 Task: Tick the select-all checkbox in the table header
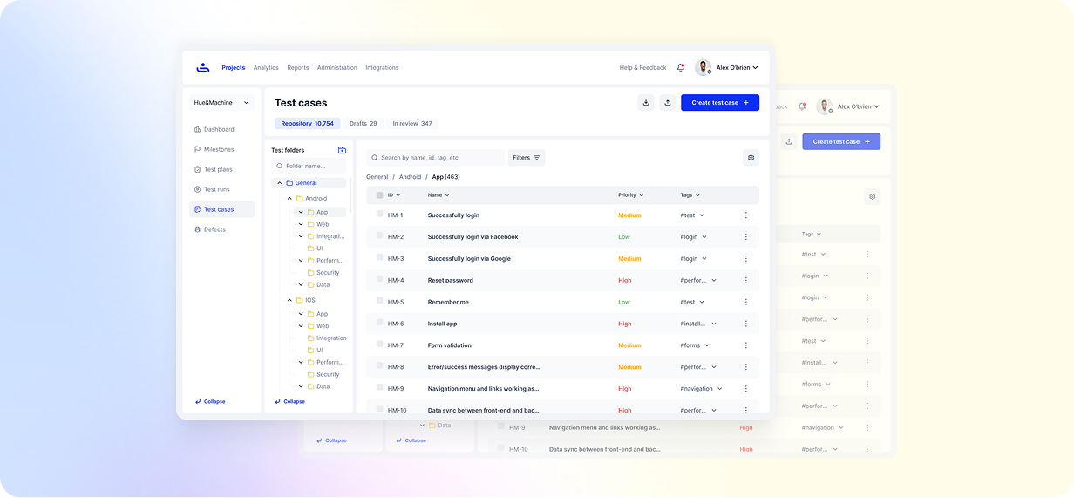379,195
